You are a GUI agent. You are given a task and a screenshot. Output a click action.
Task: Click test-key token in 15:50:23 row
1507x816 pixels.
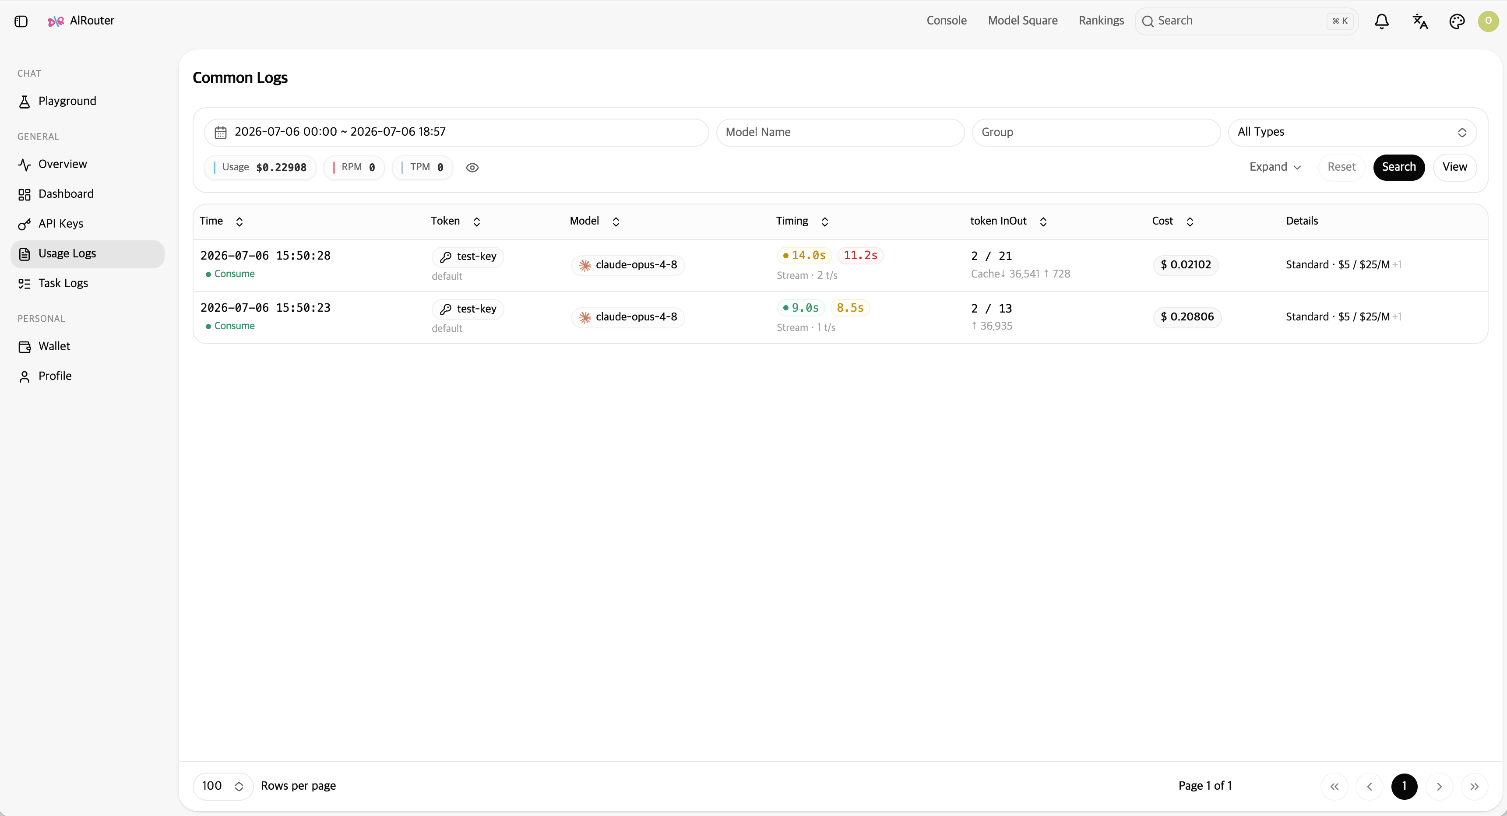[468, 309]
